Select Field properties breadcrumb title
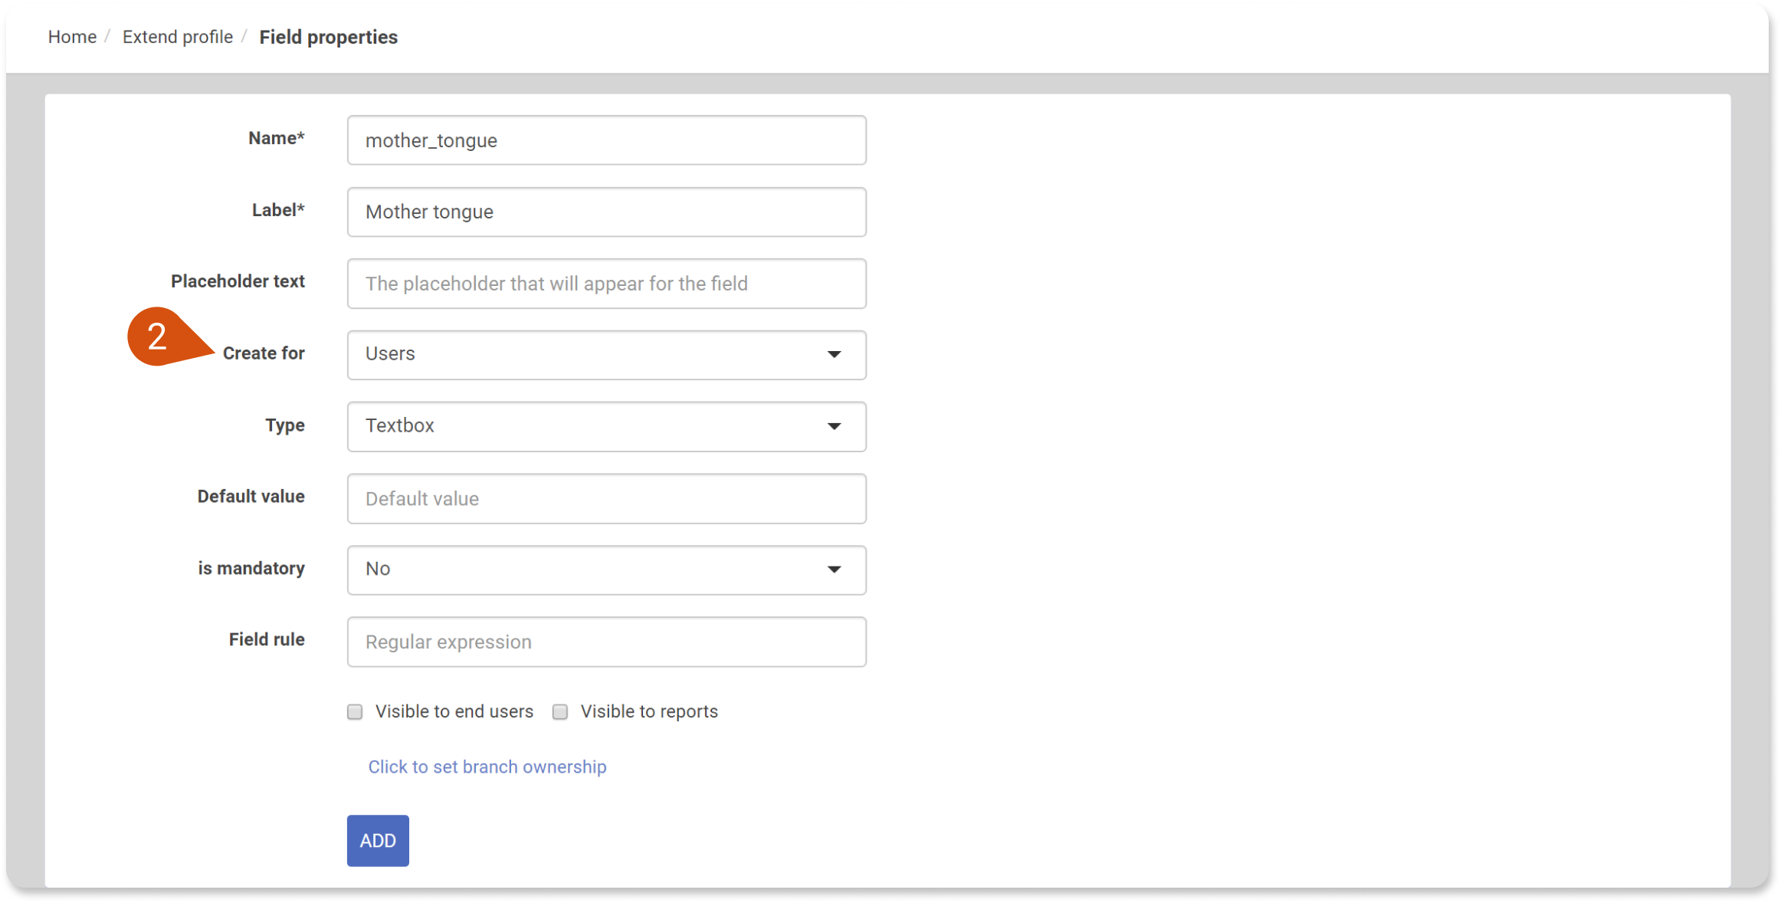The image size is (1781, 903). tap(328, 37)
